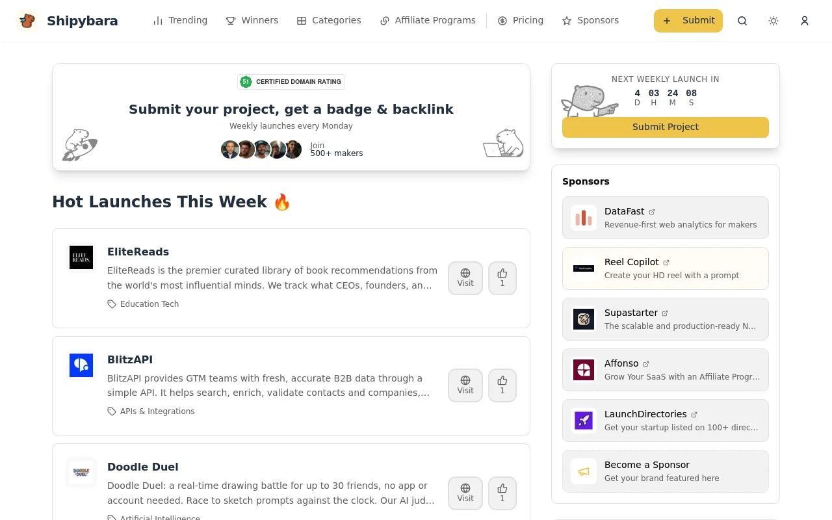Screen dimensions: 832x520
Task: Visit the BlitzAPI website
Action: click(x=465, y=385)
